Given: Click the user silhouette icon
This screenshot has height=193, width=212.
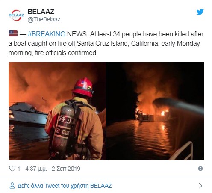Looking at the screenshot, I should [12, 186].
